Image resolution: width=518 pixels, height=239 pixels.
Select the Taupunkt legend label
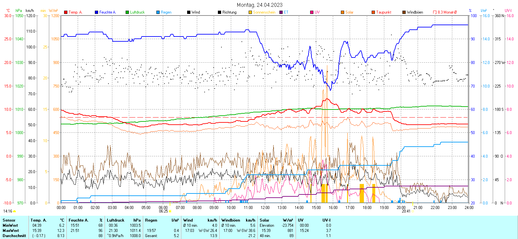pyautogui.click(x=384, y=12)
